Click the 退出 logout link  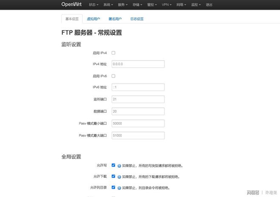pos(209,5)
